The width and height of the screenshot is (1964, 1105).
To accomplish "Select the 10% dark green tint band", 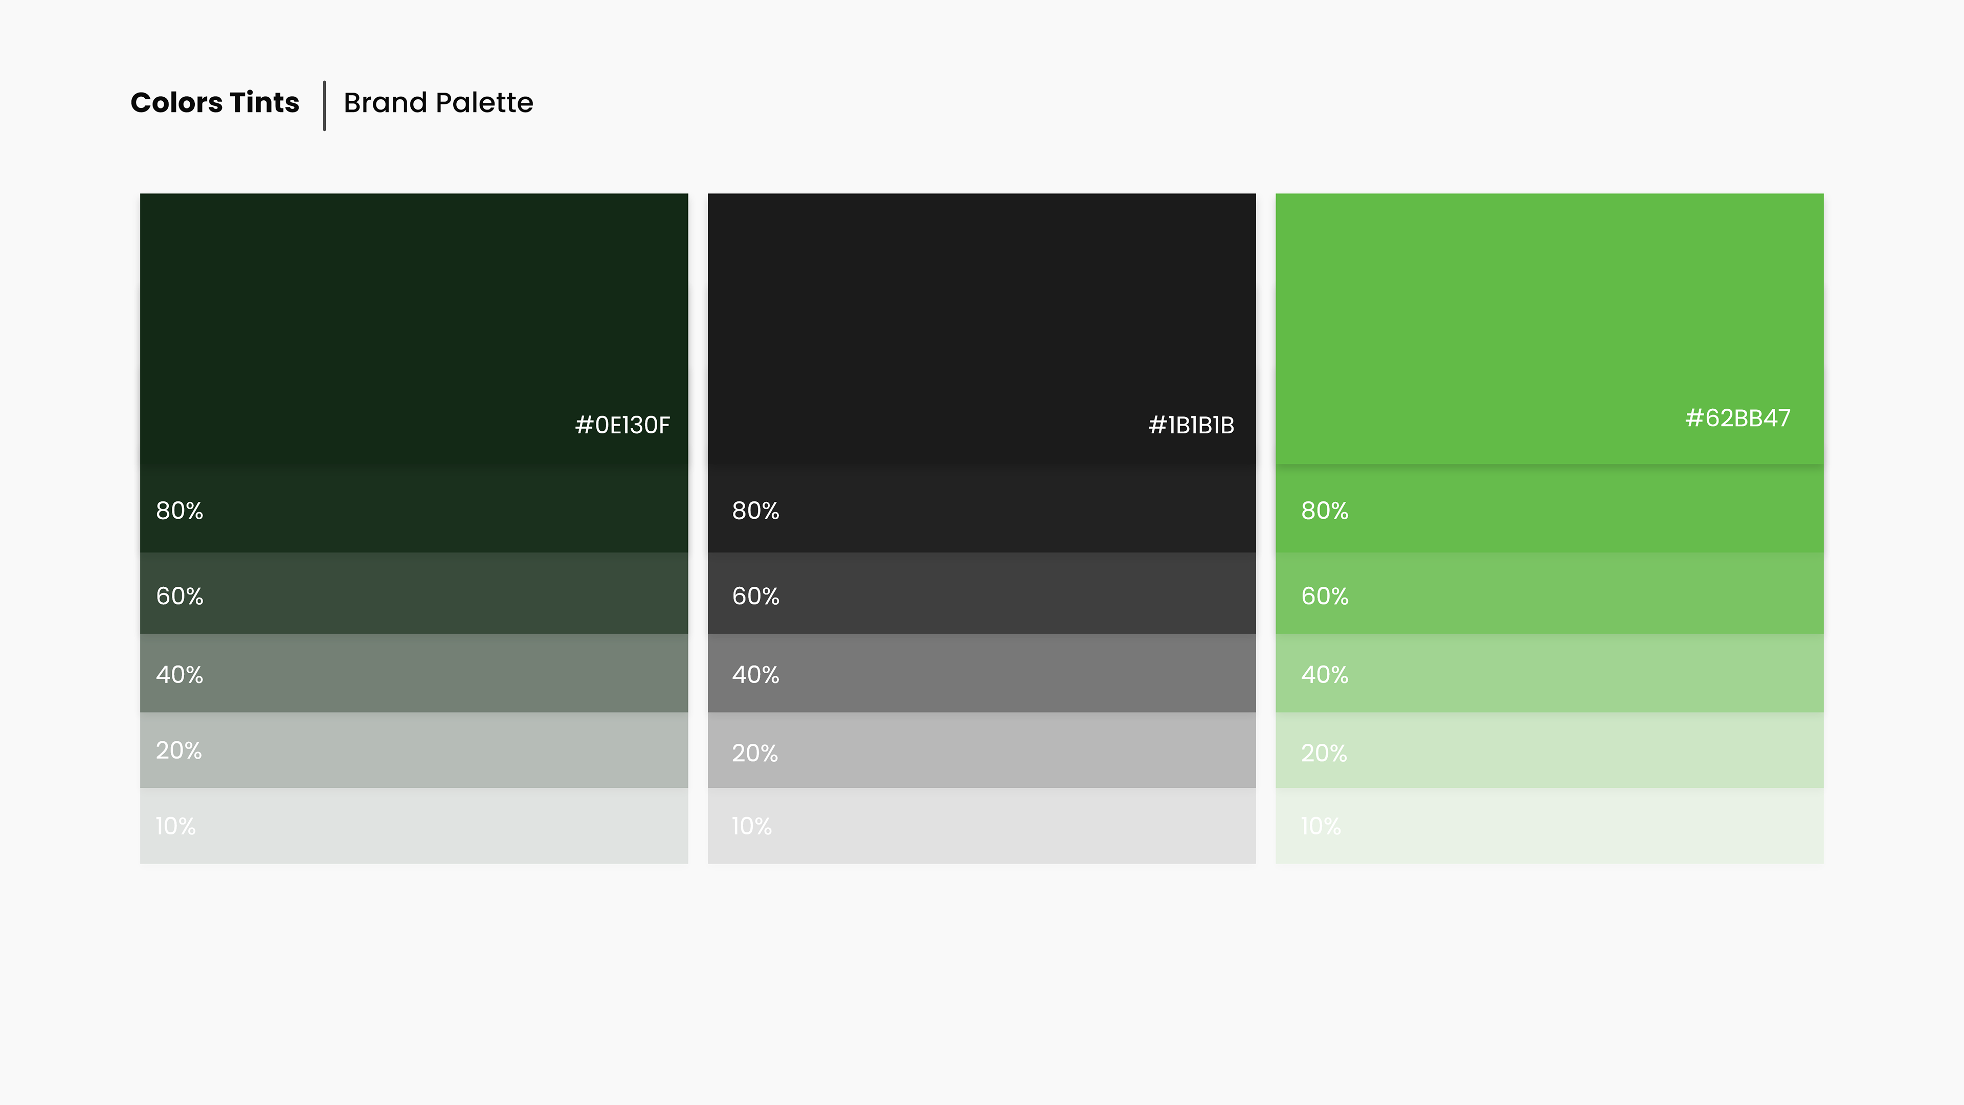I will [413, 826].
